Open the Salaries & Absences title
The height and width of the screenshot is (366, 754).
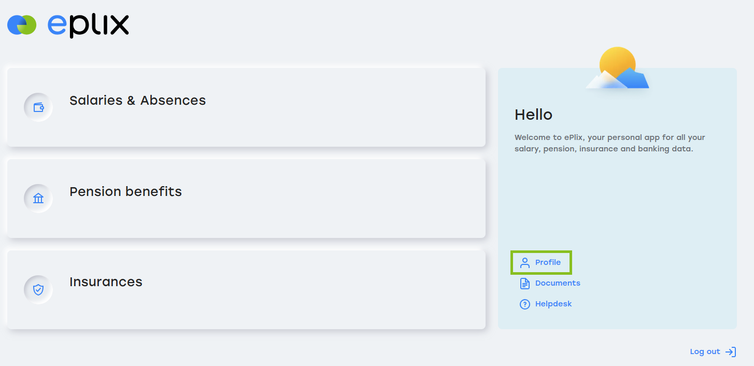click(138, 100)
